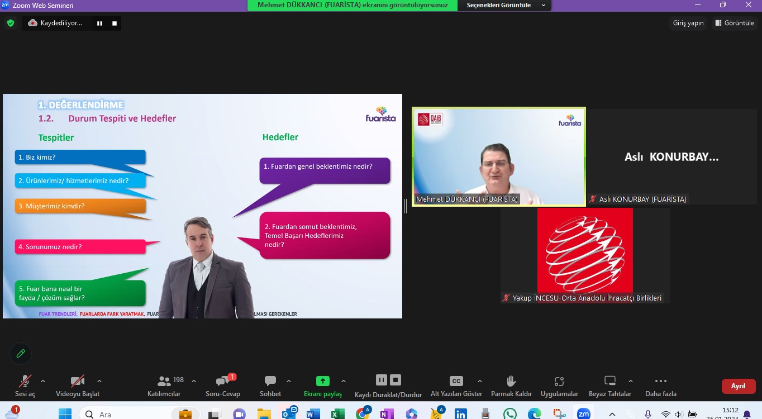Screen dimensions: 762x419
Task: Start sharing with Ekranı paylaş
Action: click(323, 385)
